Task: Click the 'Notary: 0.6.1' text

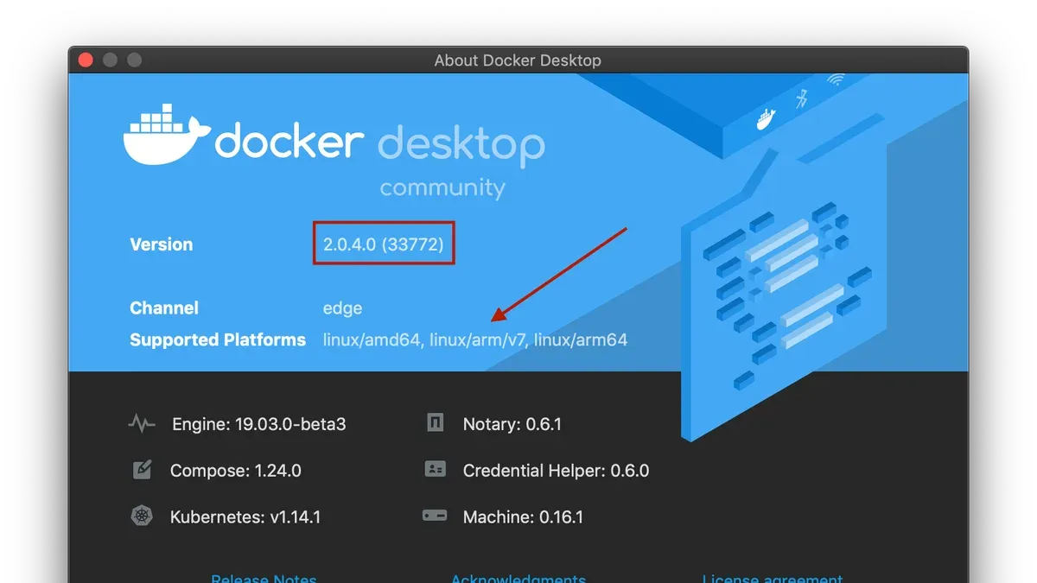Action: 512,424
